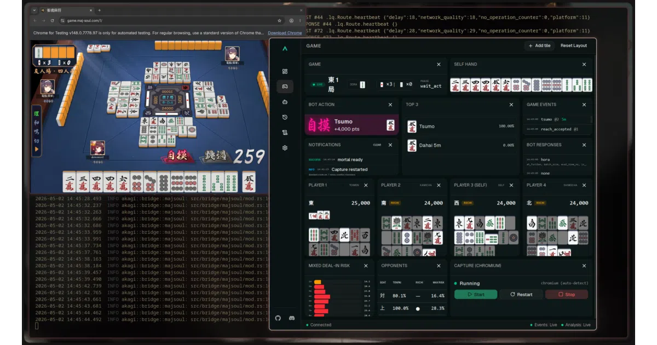Toggle the 切 auto-discard option in the game
The image size is (657, 345).
(37, 141)
